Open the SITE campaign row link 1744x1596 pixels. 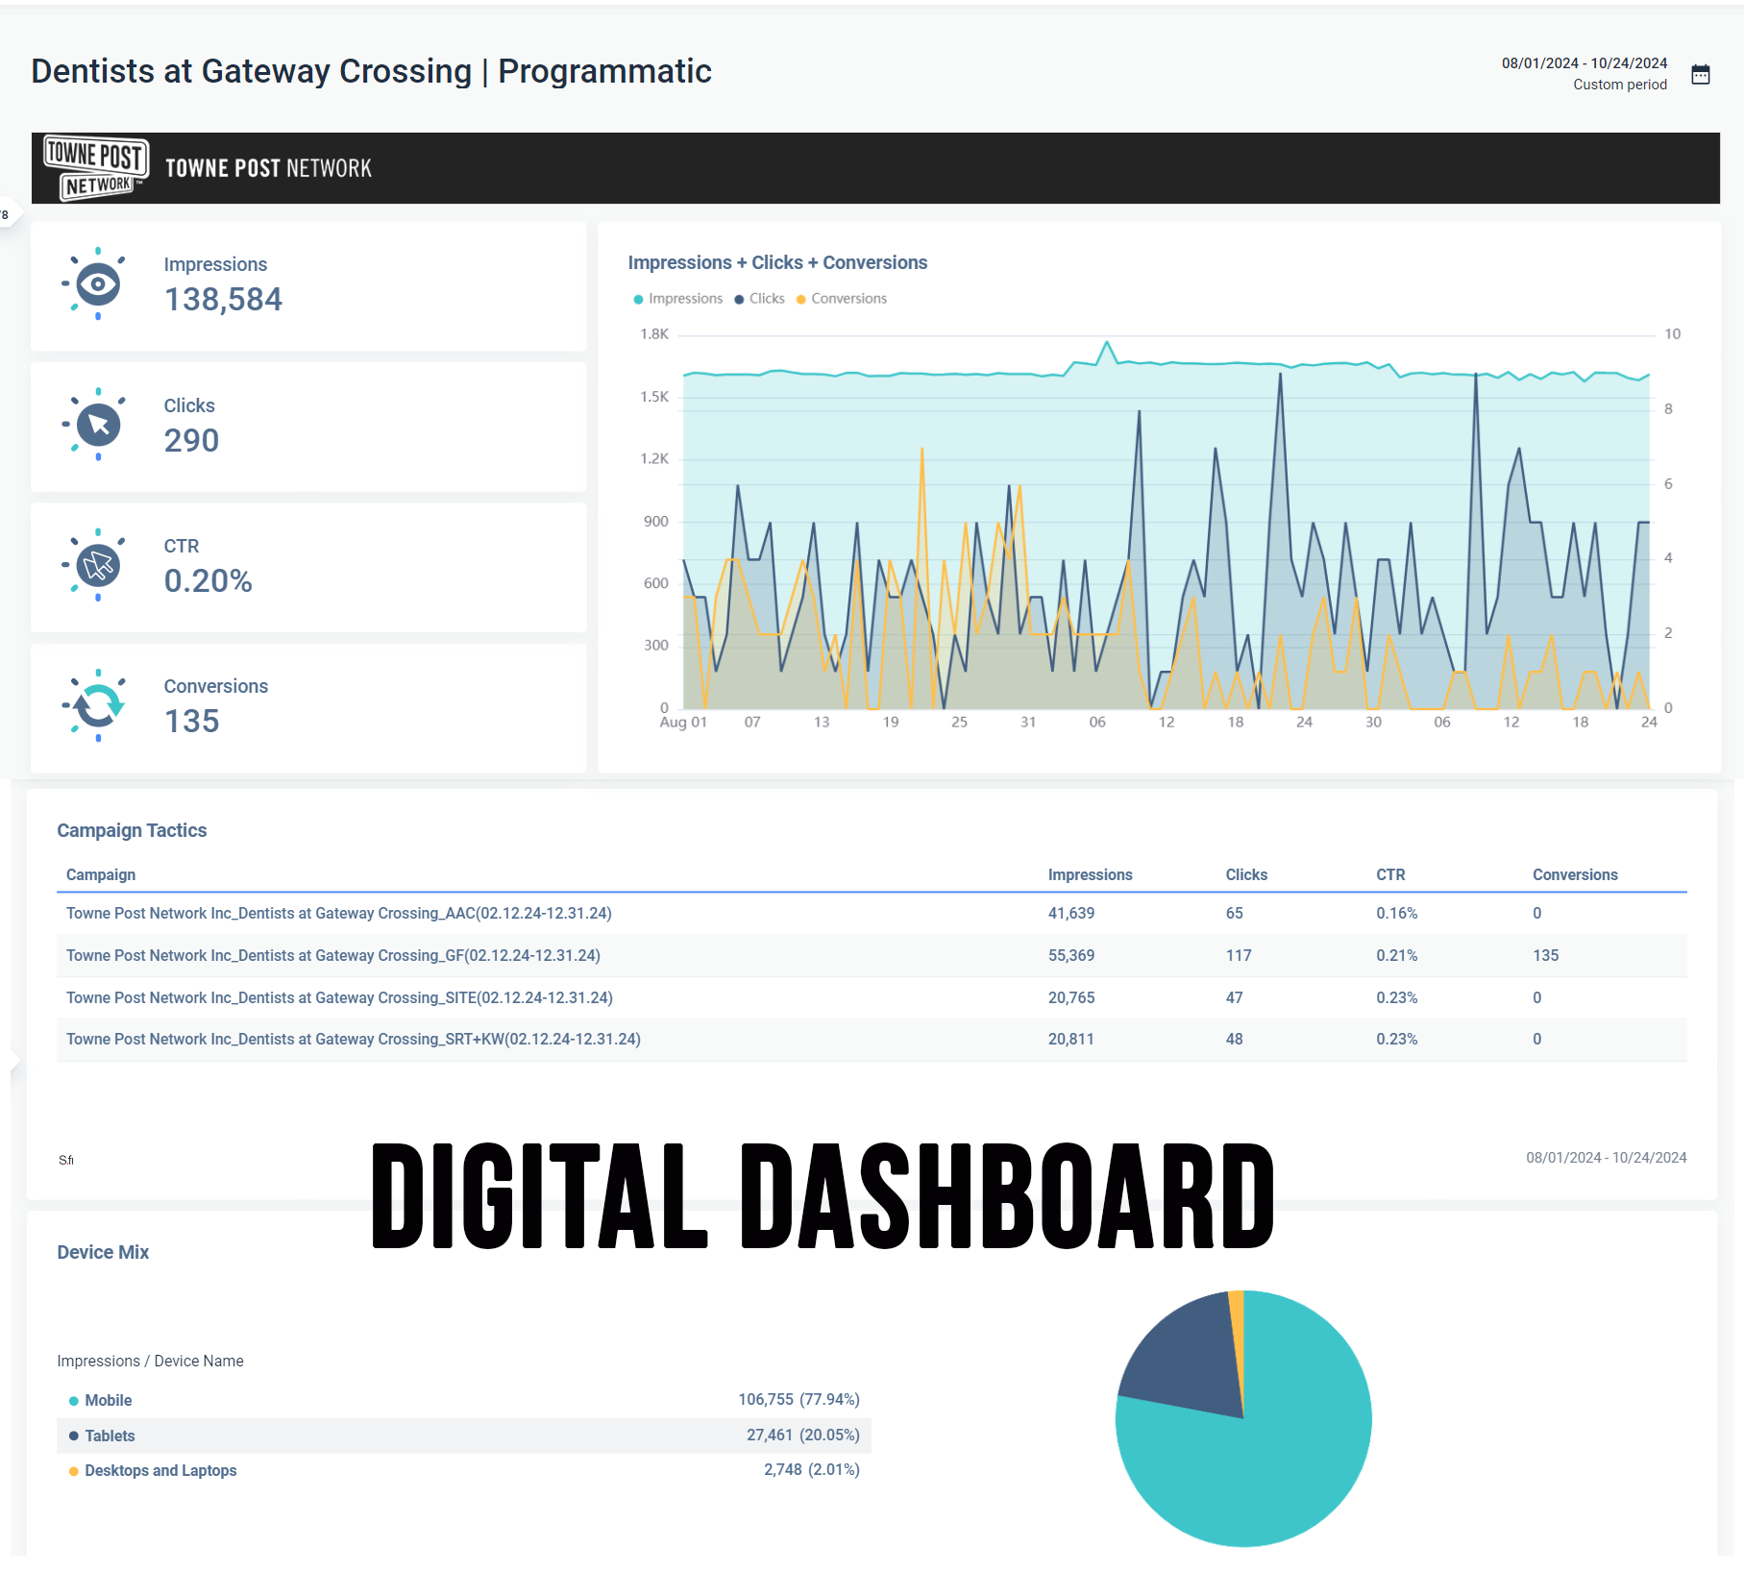(339, 997)
